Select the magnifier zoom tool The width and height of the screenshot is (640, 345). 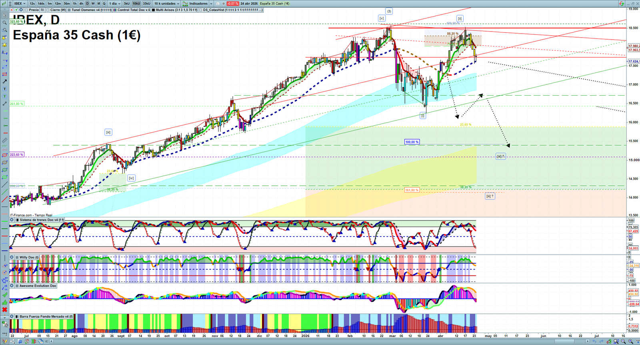[4, 22]
